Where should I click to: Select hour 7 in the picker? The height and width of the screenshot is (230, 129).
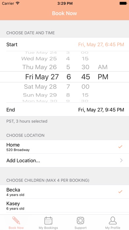pyautogui.click(x=68, y=87)
